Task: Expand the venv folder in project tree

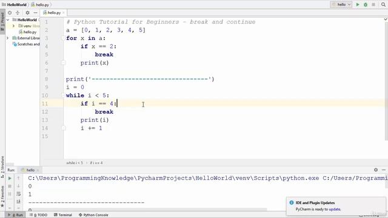Action: coord(13,26)
